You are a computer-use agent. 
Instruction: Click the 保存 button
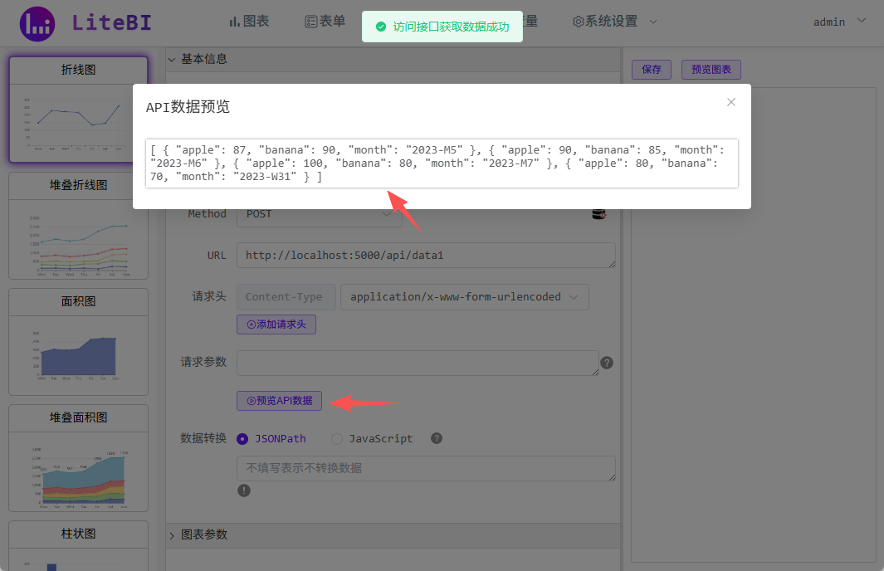(652, 69)
